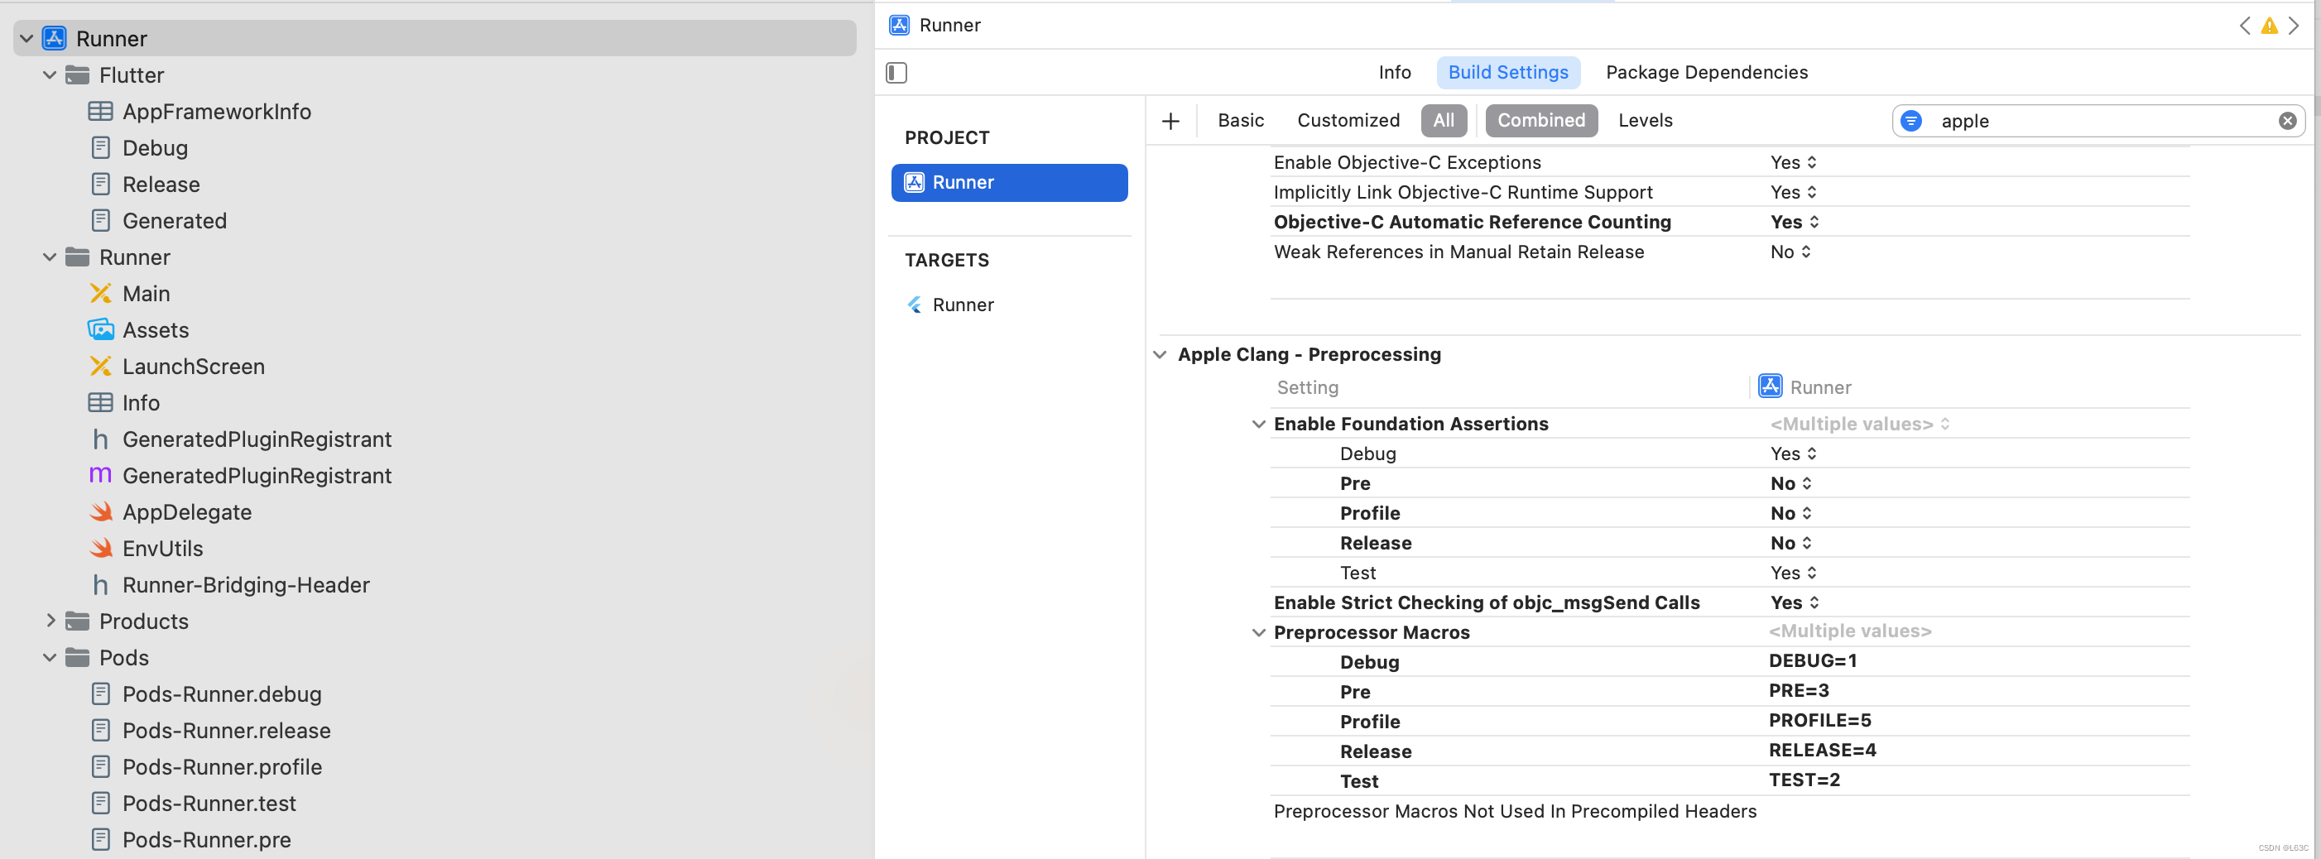The image size is (2321, 859).
Task: Click the LaunchScreen storyboard icon
Action: coord(100,367)
